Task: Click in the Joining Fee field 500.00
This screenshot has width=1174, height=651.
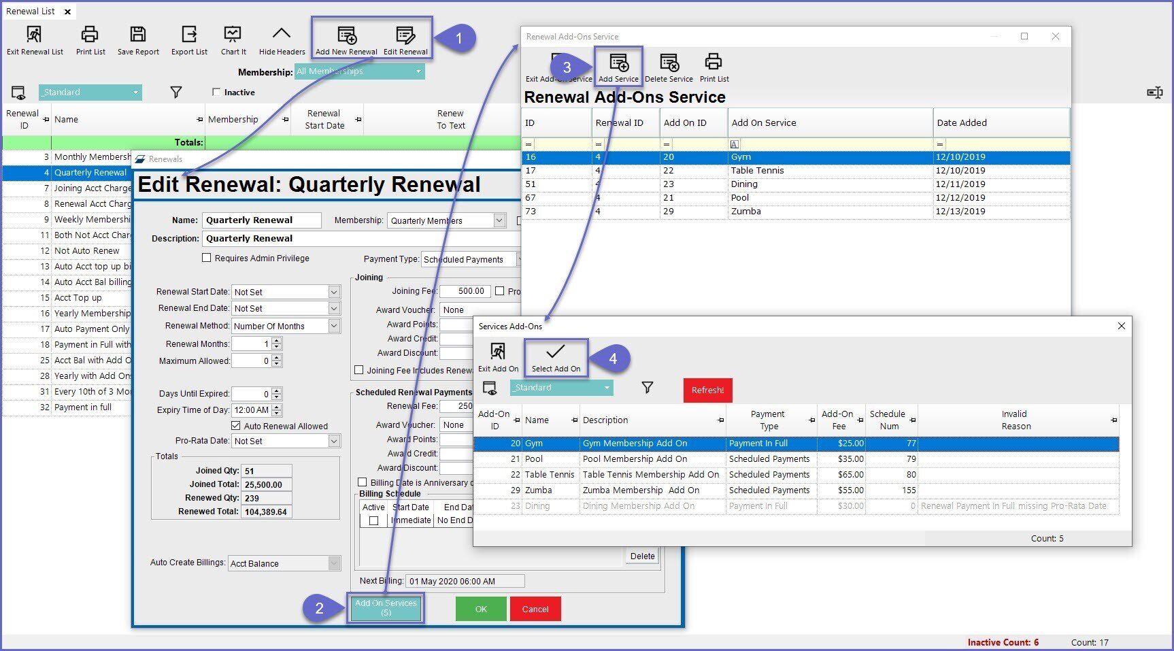Action: click(x=465, y=291)
